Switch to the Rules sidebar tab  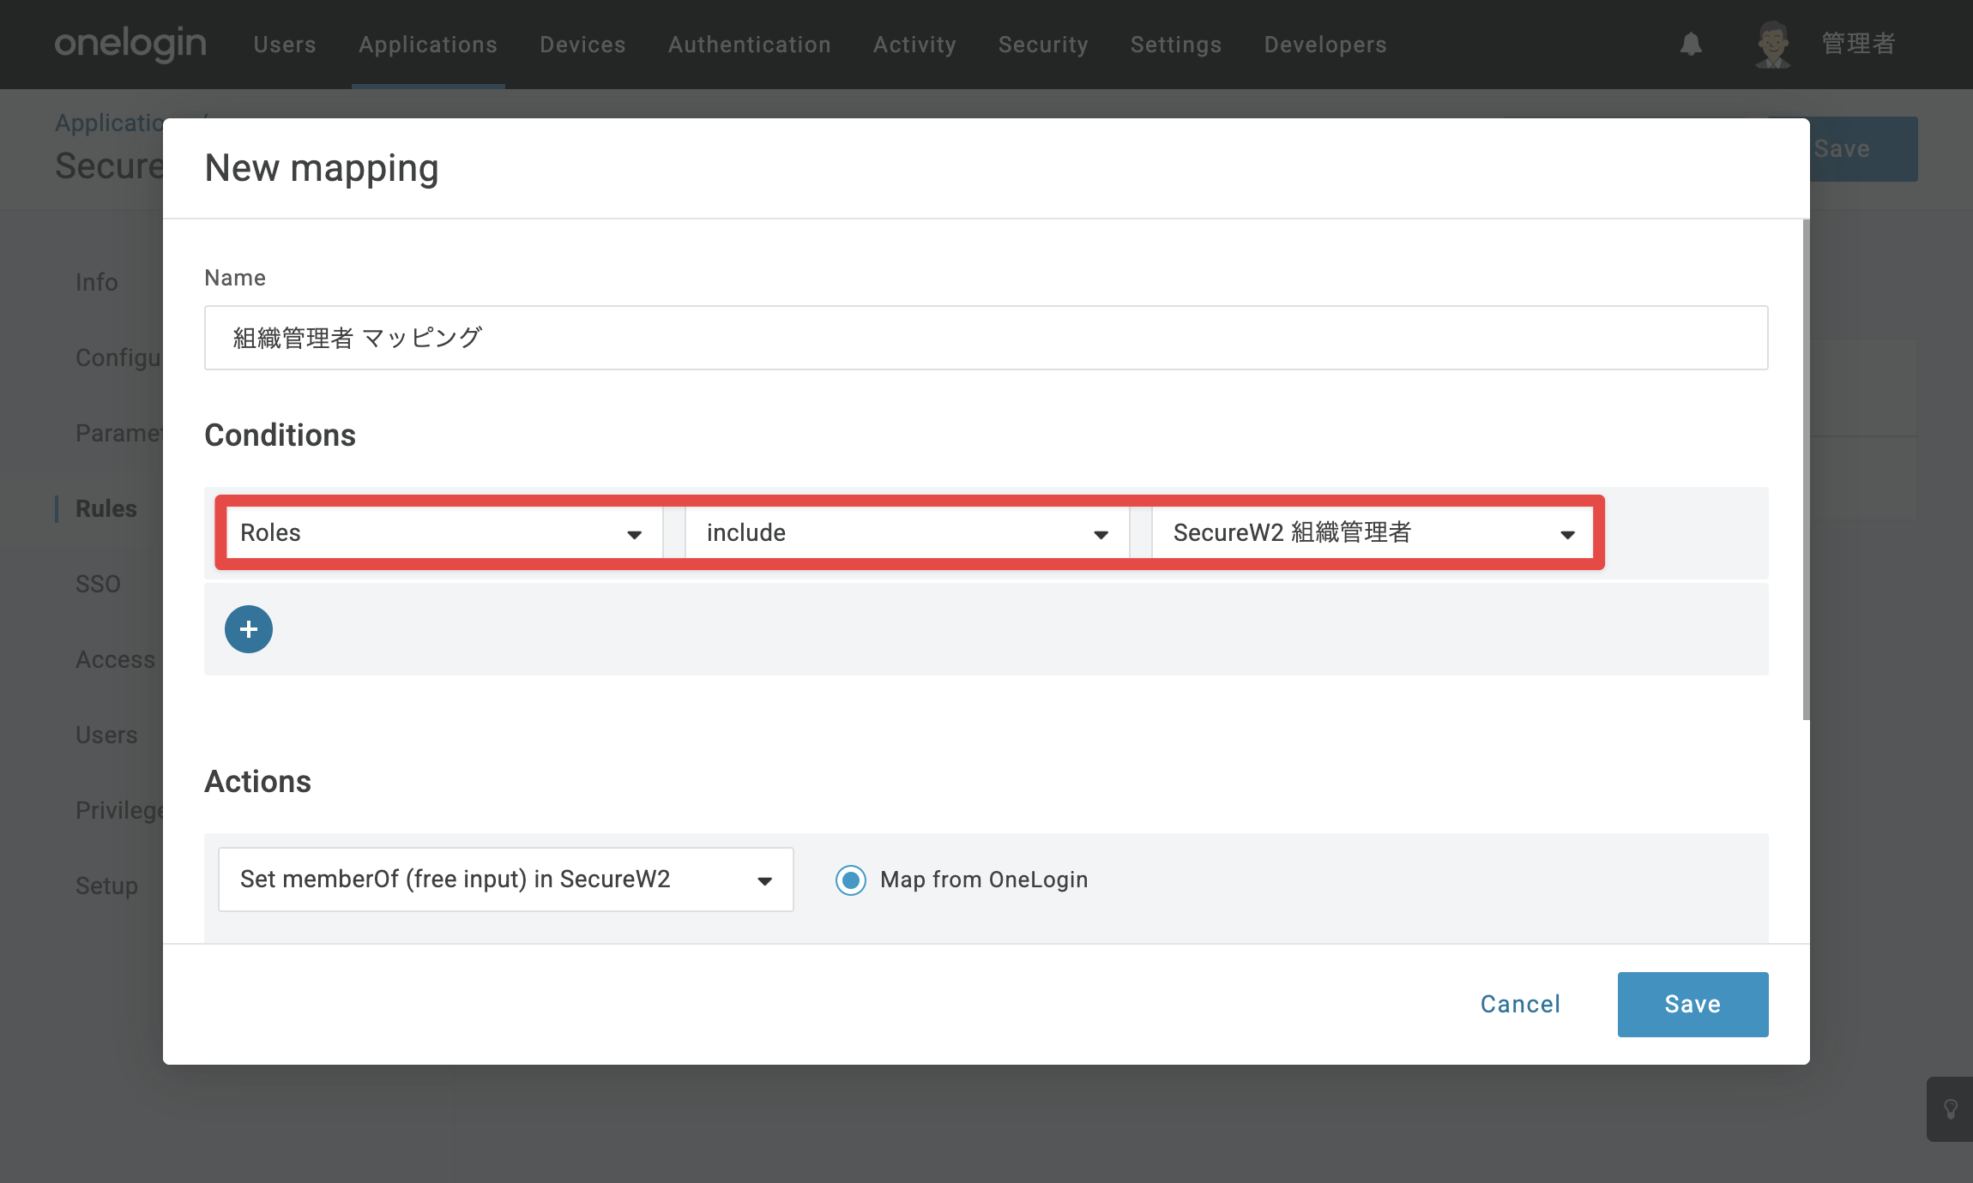pos(106,508)
